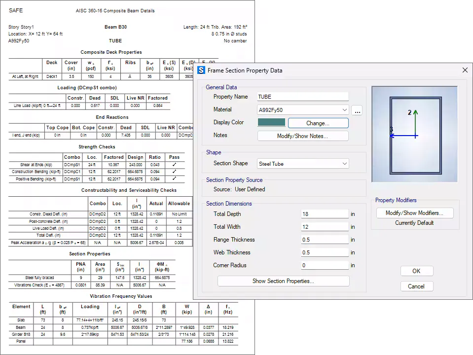Click the teal Display Color swatch
Viewport: 473px width, 355px height.
click(x=271, y=122)
